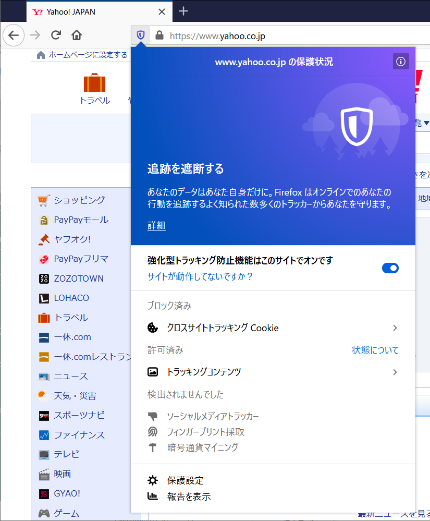Open ショッピング in the sidebar
Viewport: 430px width, 521px height.
(x=79, y=200)
